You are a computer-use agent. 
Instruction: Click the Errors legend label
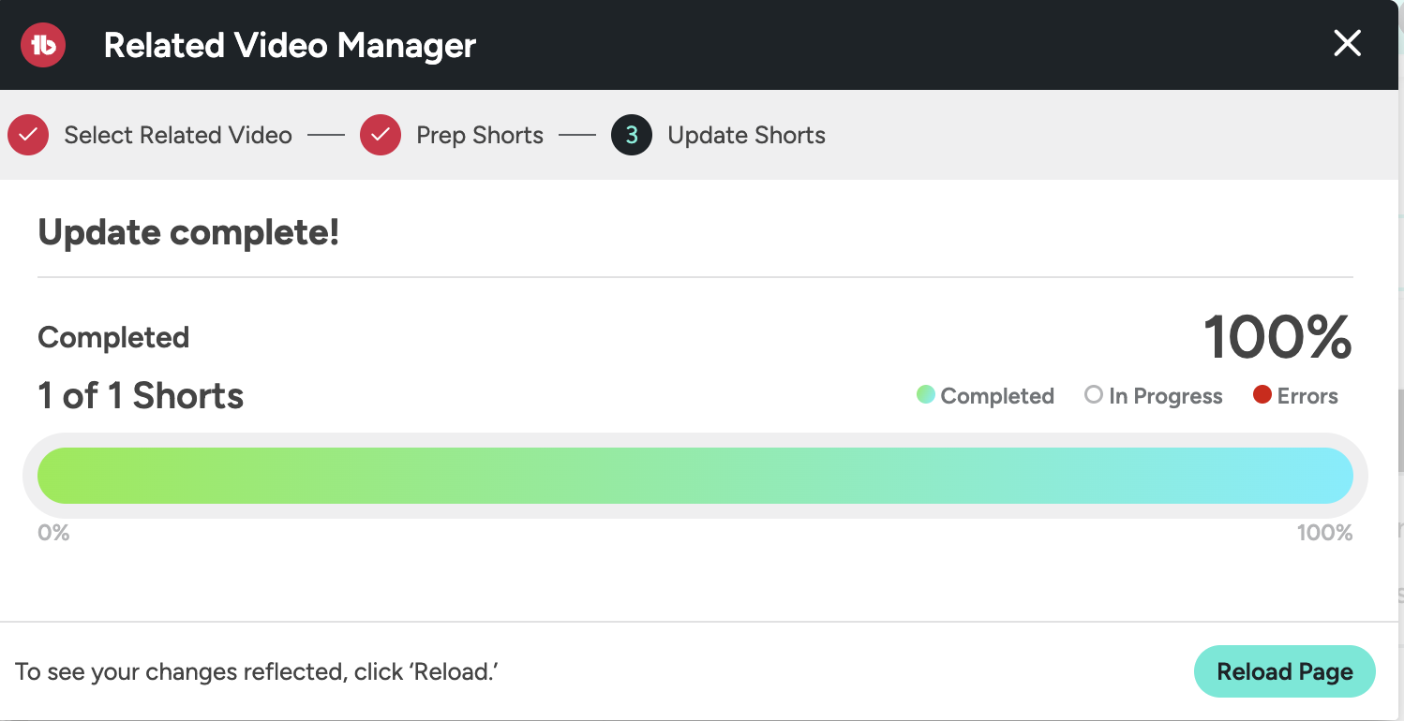coord(1307,396)
